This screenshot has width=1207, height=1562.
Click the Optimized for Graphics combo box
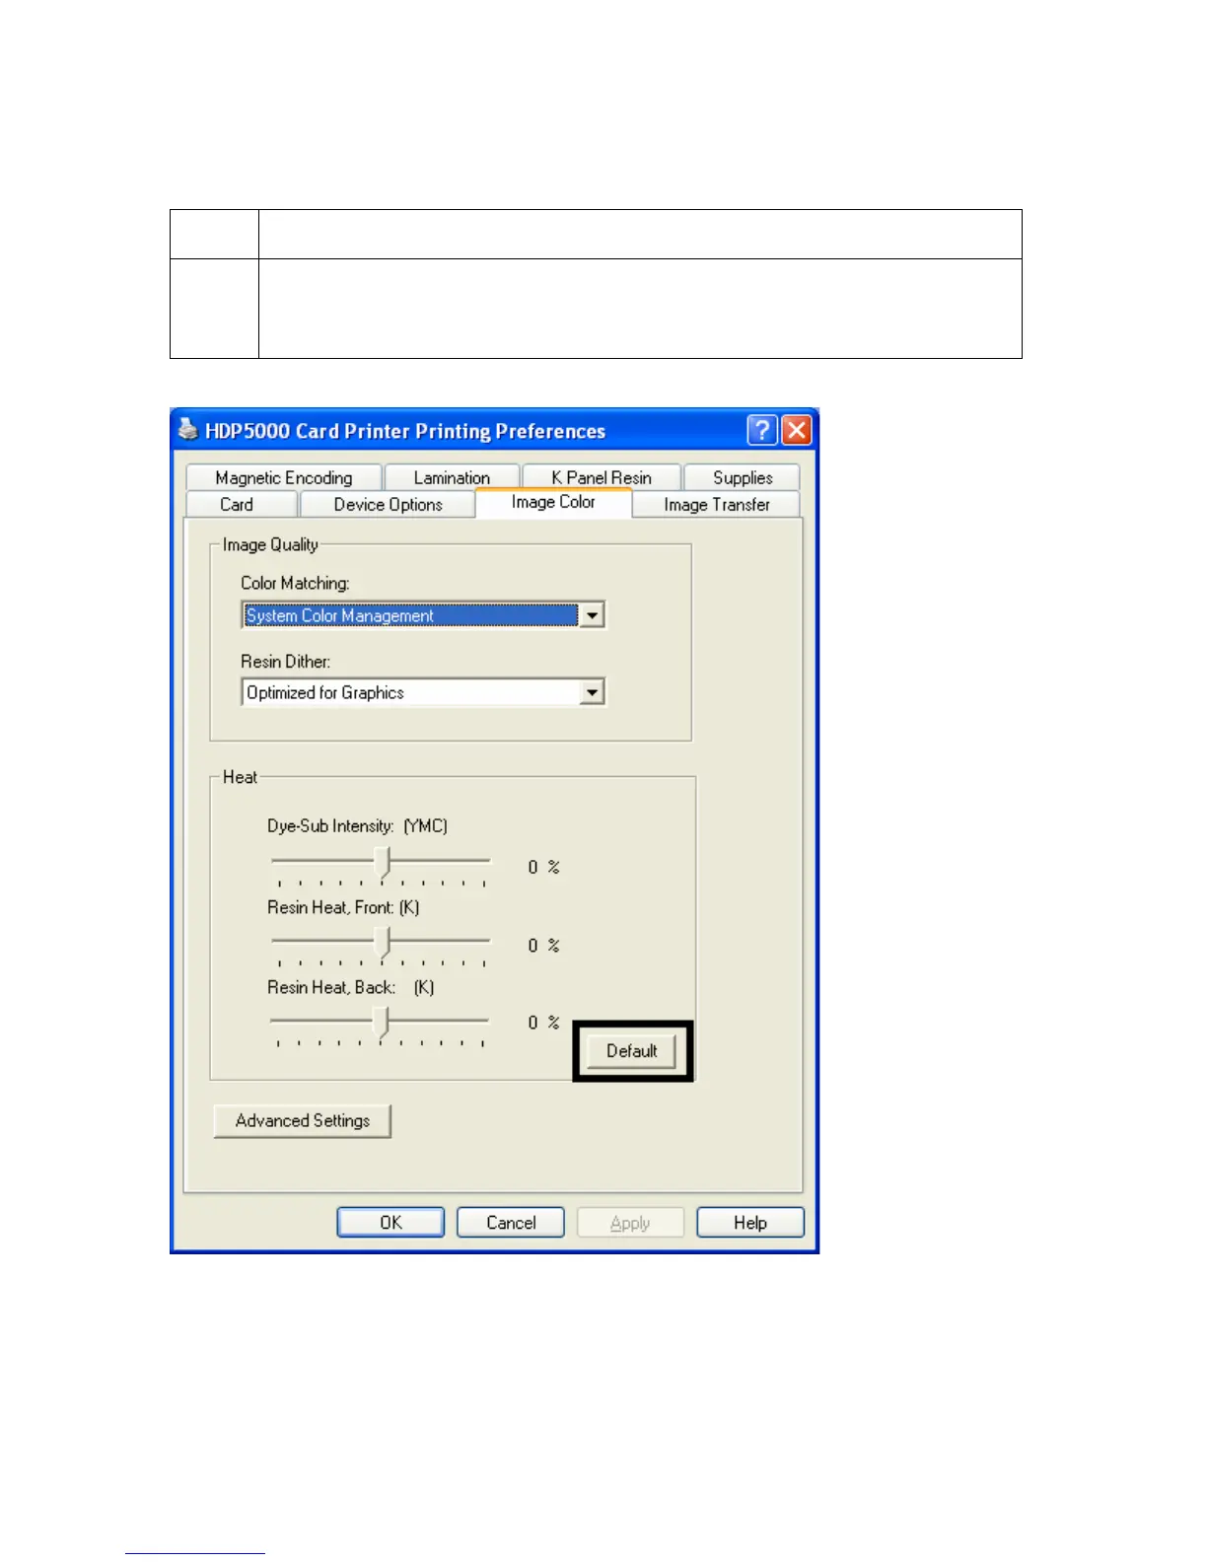click(423, 692)
